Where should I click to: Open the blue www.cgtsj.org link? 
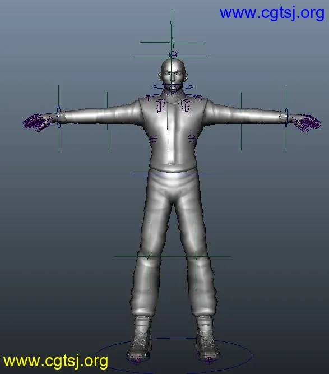(272, 13)
